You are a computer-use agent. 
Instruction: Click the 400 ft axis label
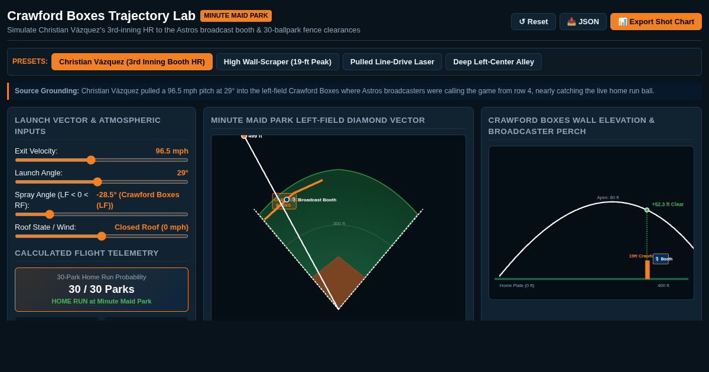coord(664,286)
